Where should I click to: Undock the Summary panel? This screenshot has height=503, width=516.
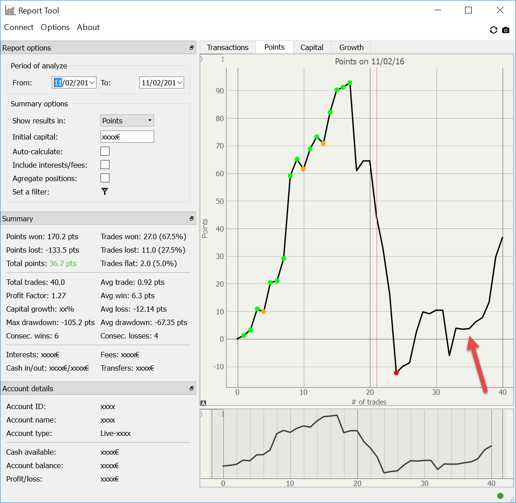point(192,218)
